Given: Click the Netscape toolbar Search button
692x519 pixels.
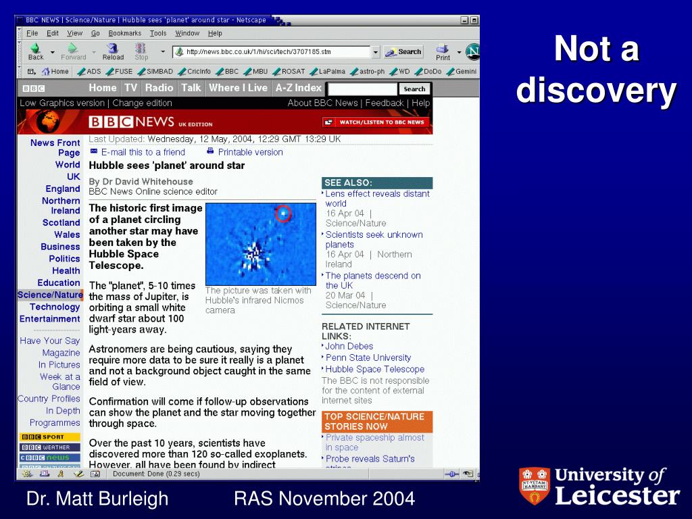Looking at the screenshot, I should 403,52.
